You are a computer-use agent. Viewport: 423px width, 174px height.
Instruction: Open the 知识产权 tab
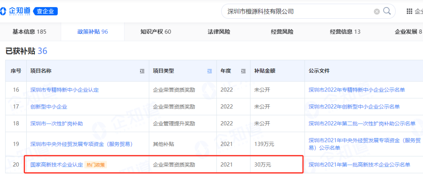click(155, 32)
